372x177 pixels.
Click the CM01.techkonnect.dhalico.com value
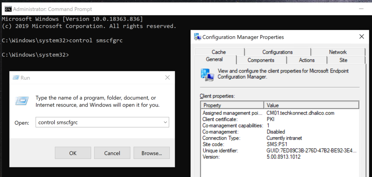click(x=300, y=113)
